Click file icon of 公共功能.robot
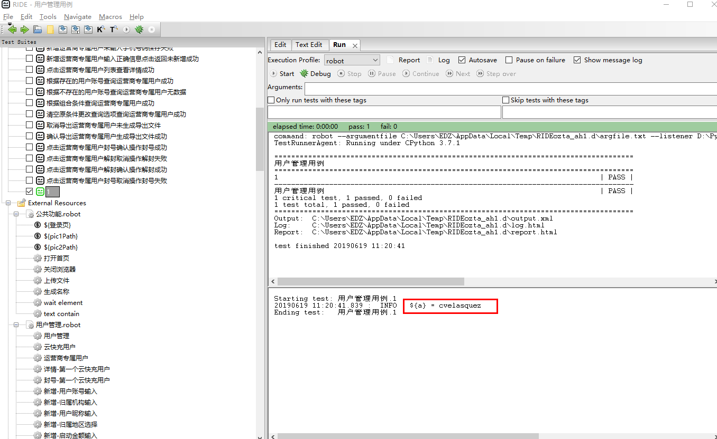Image resolution: width=717 pixels, height=439 pixels. (x=30, y=214)
